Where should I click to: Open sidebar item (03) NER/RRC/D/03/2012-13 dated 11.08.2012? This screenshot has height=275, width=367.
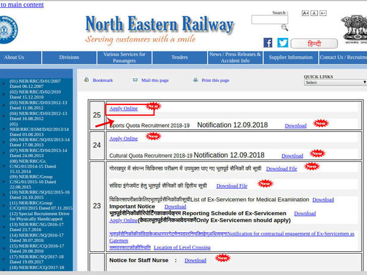click(x=39, y=105)
